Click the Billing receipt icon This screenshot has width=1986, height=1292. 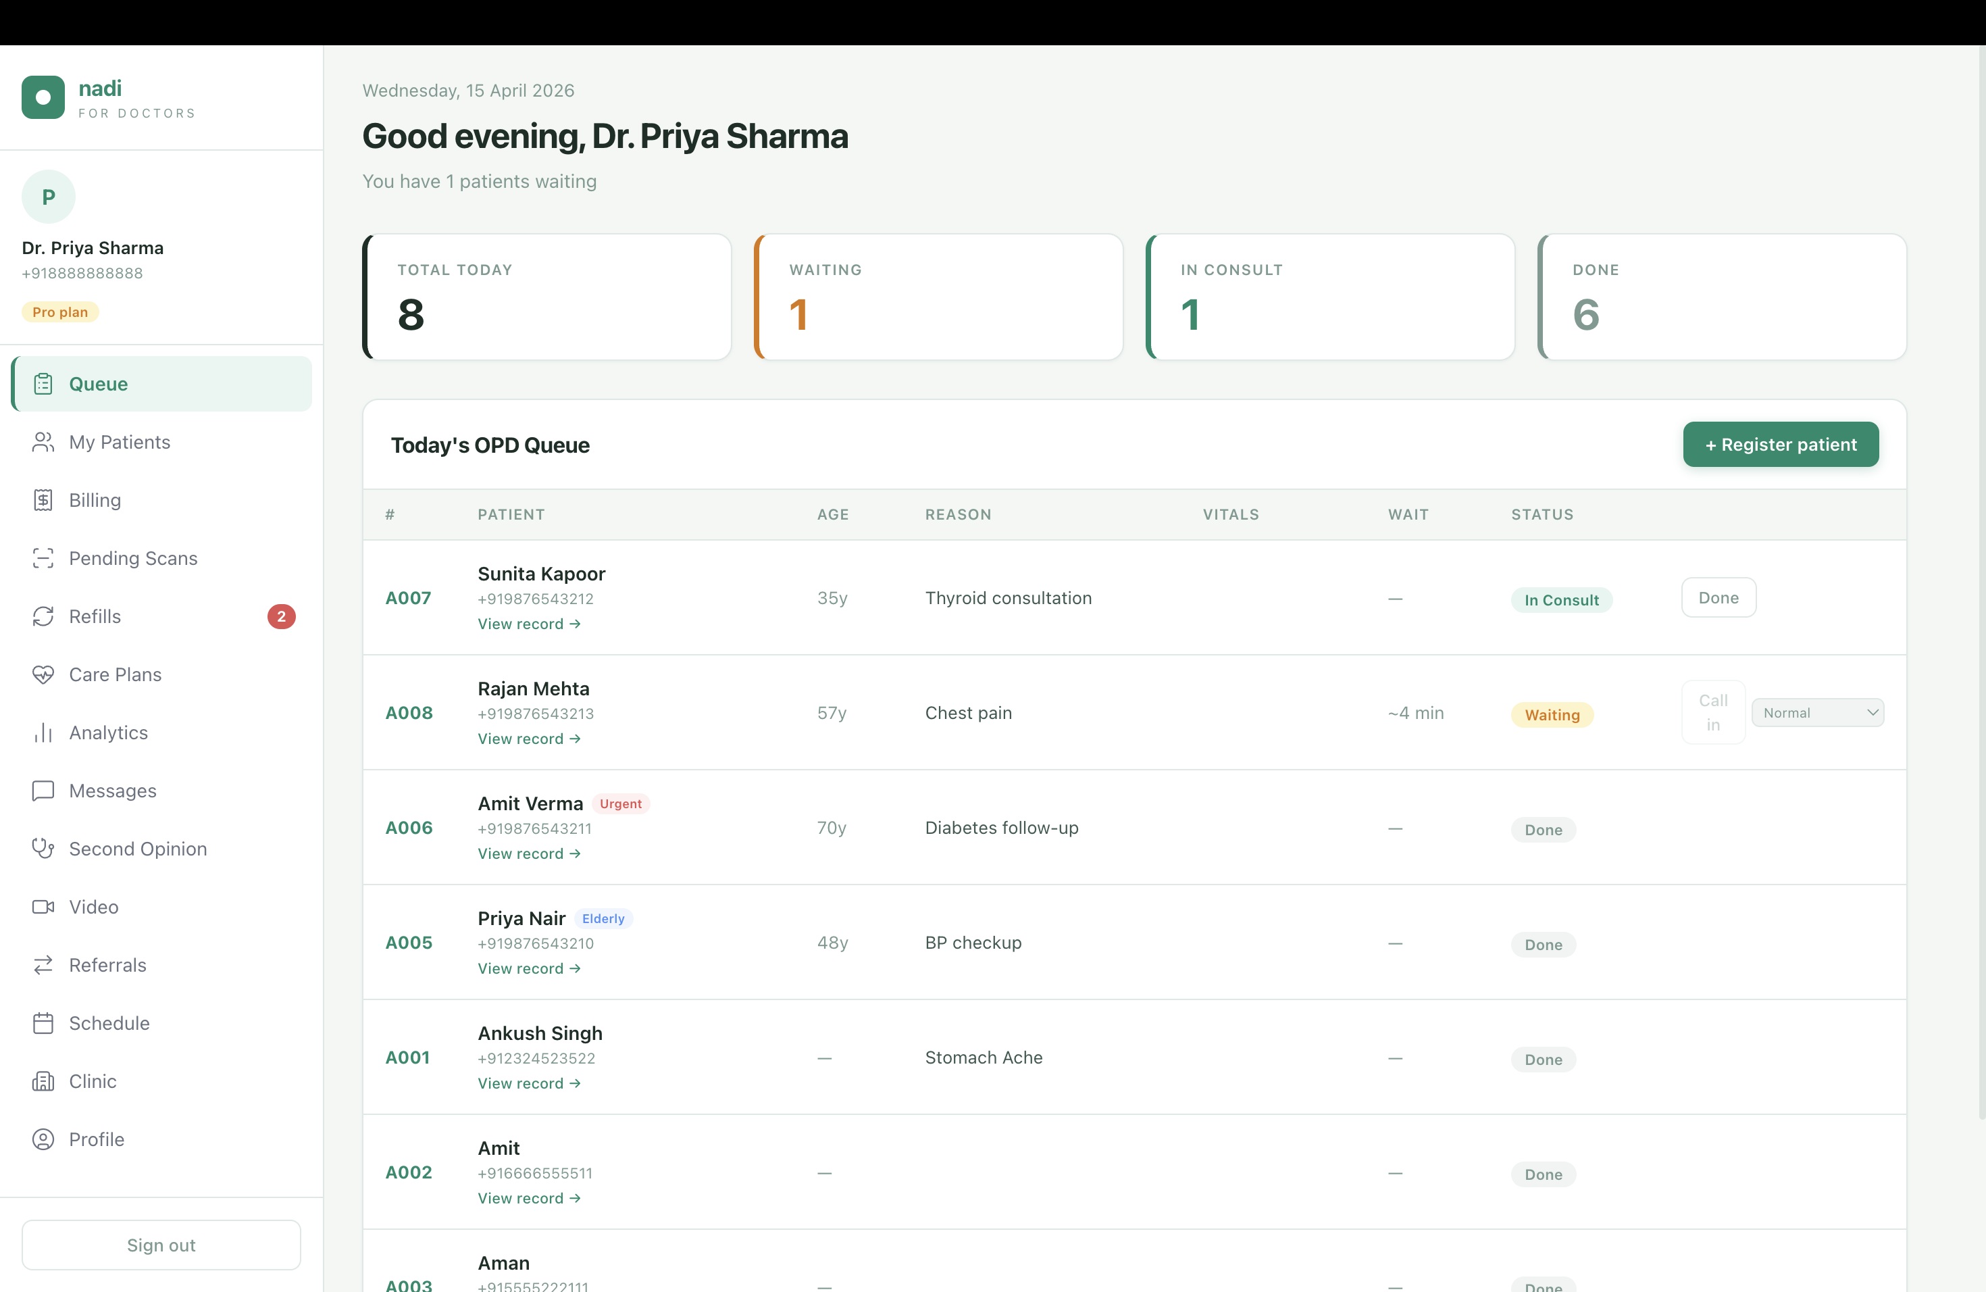(43, 500)
